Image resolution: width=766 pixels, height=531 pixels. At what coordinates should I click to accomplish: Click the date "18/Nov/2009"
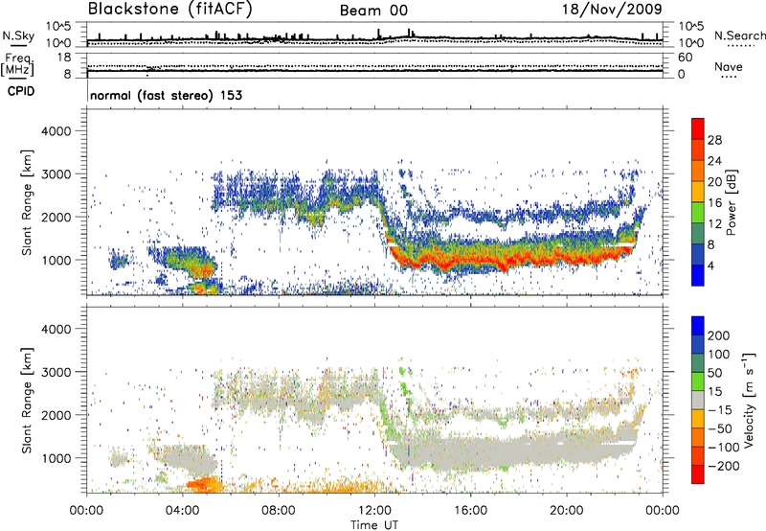pos(612,9)
